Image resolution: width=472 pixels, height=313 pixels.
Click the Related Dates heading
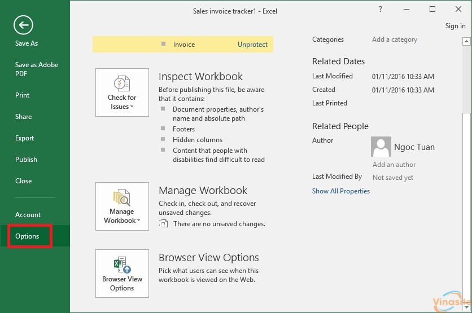pyautogui.click(x=338, y=61)
